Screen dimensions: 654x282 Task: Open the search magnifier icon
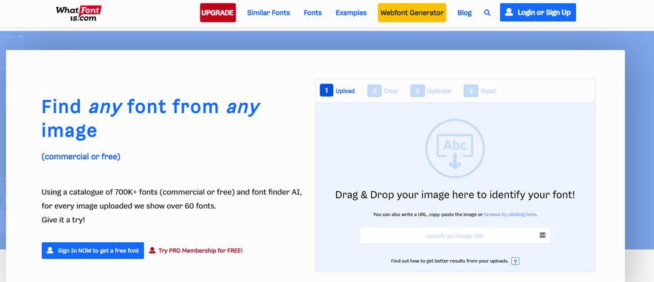487,12
